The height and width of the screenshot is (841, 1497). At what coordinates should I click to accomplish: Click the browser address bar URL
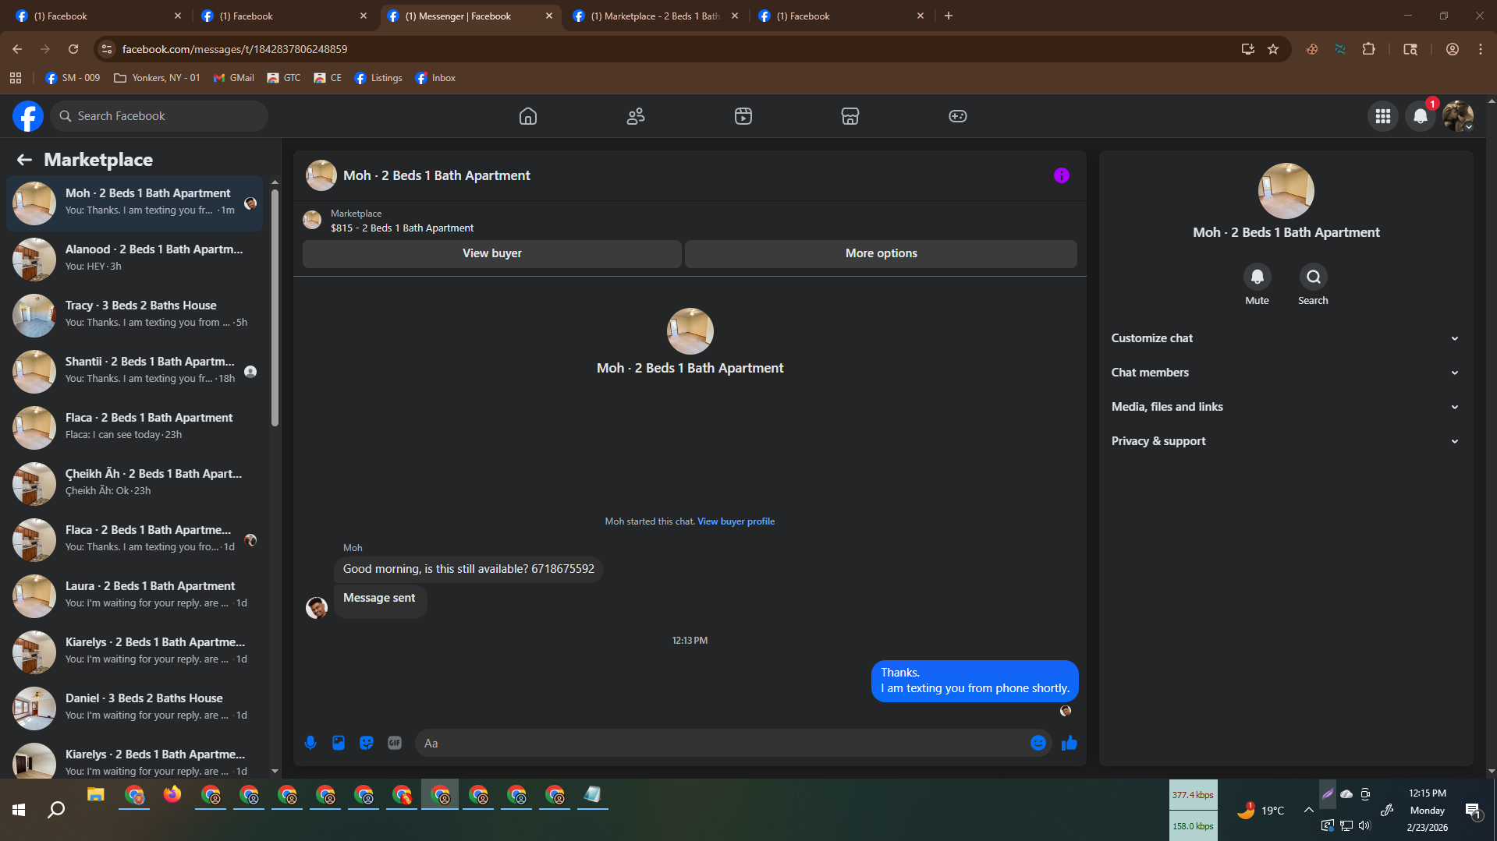click(x=235, y=49)
